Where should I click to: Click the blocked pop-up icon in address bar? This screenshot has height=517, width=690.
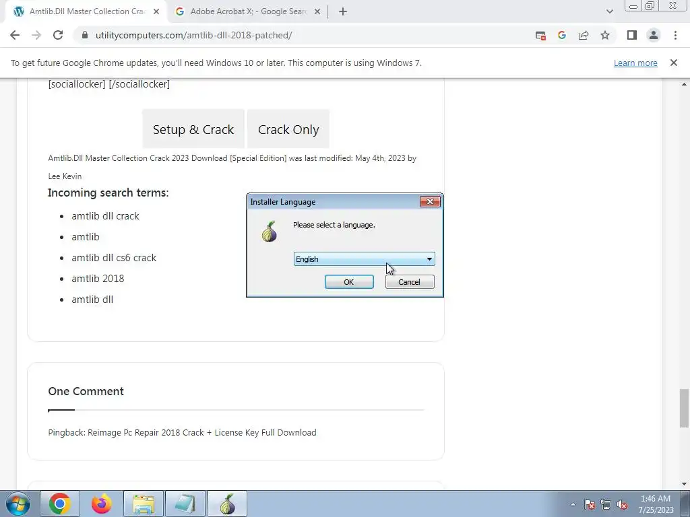540,36
